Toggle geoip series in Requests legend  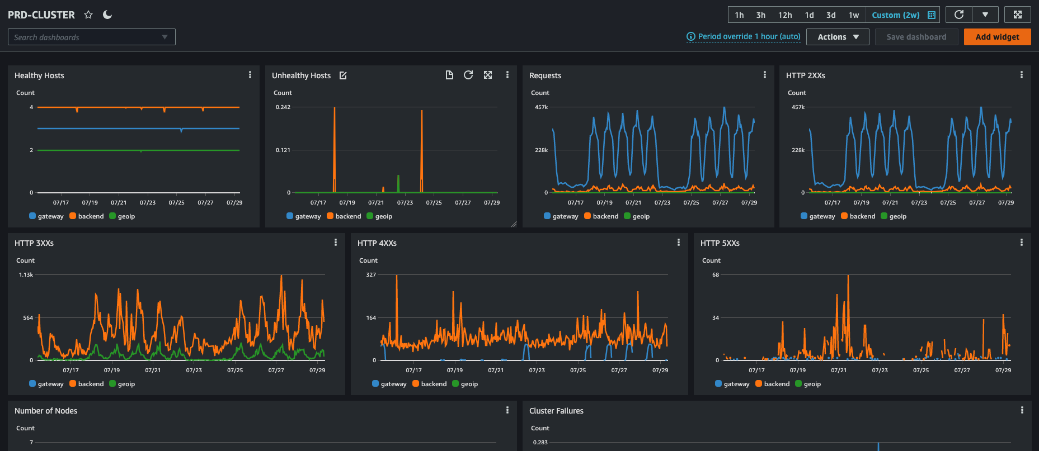(x=637, y=216)
